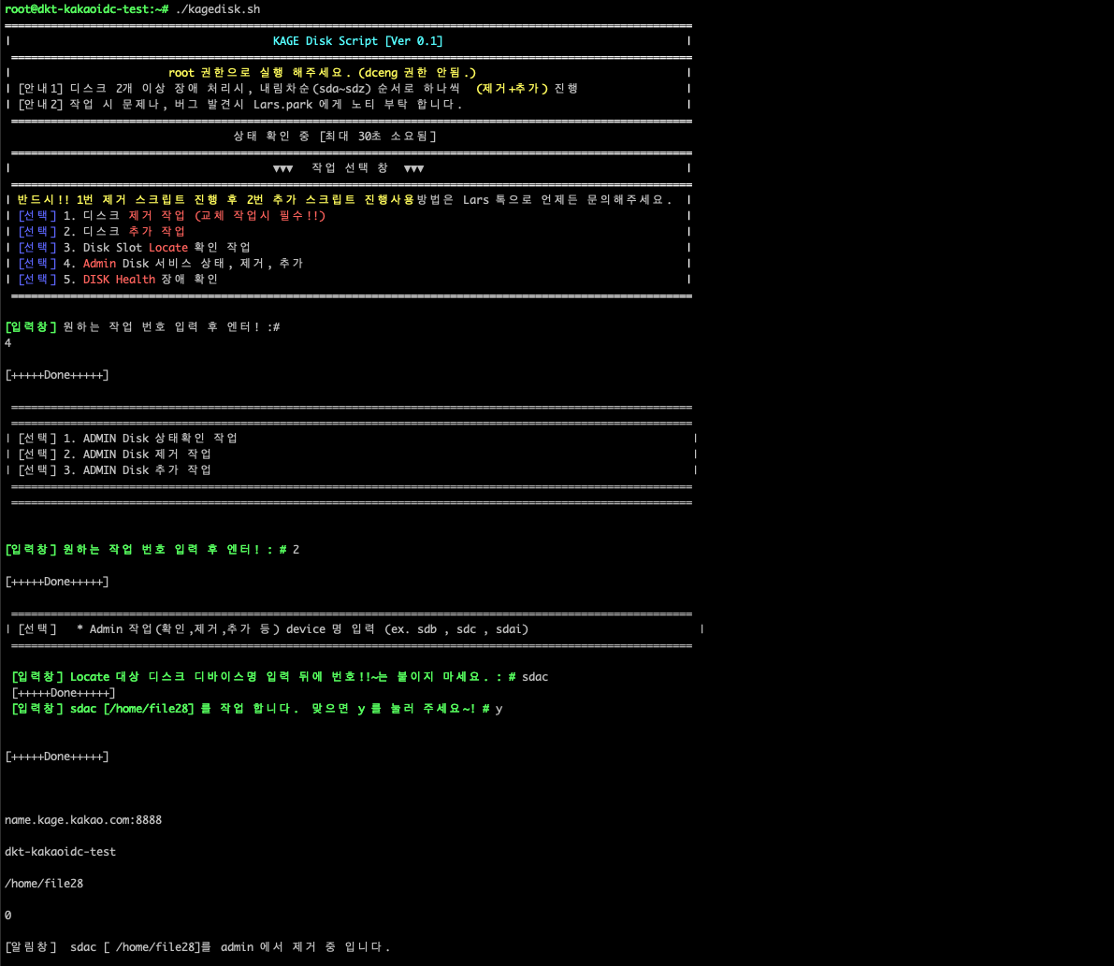The width and height of the screenshot is (1114, 966).
Task: Click the '작업 선택 창' header
Action: tap(349, 168)
